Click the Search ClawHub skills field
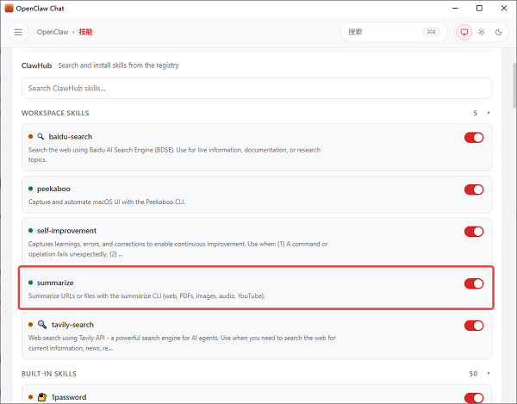Image resolution: width=517 pixels, height=404 pixels. (x=257, y=89)
